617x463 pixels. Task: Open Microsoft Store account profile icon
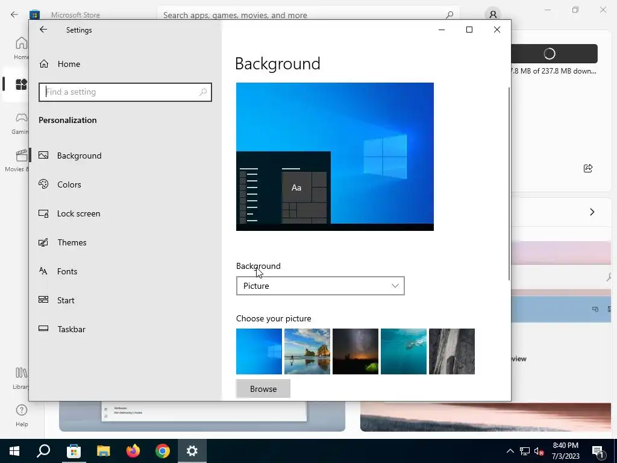pos(493,14)
